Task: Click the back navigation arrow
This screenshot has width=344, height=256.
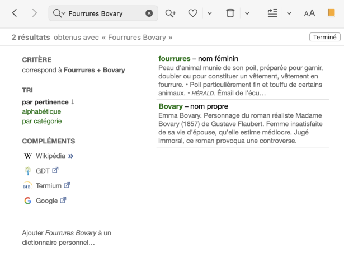Action: 15,13
